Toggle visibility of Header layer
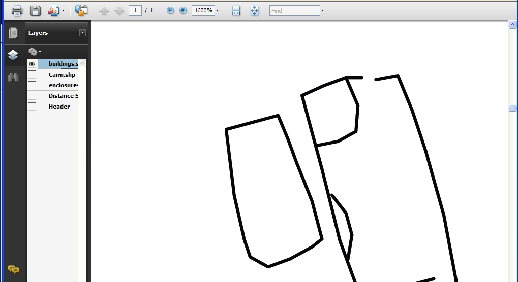This screenshot has height=282, width=518. [32, 107]
